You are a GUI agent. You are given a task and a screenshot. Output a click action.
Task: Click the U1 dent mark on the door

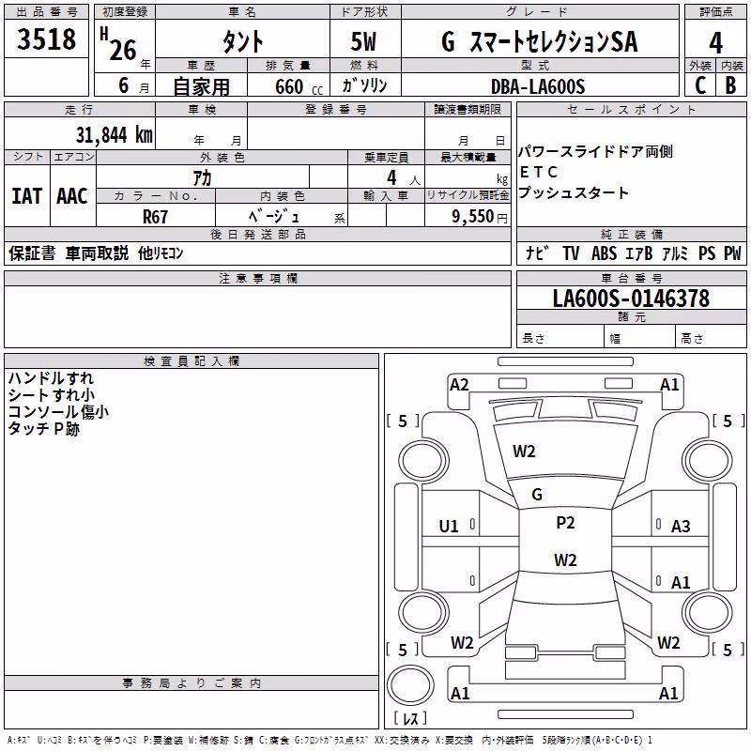coord(449,527)
